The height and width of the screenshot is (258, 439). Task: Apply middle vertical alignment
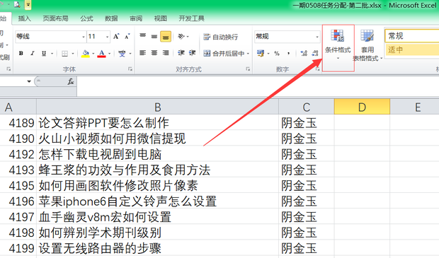(x=154, y=36)
